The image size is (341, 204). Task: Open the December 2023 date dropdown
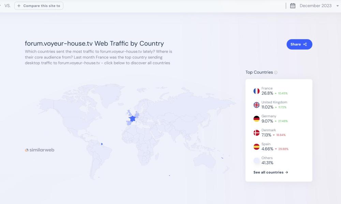tap(315, 6)
